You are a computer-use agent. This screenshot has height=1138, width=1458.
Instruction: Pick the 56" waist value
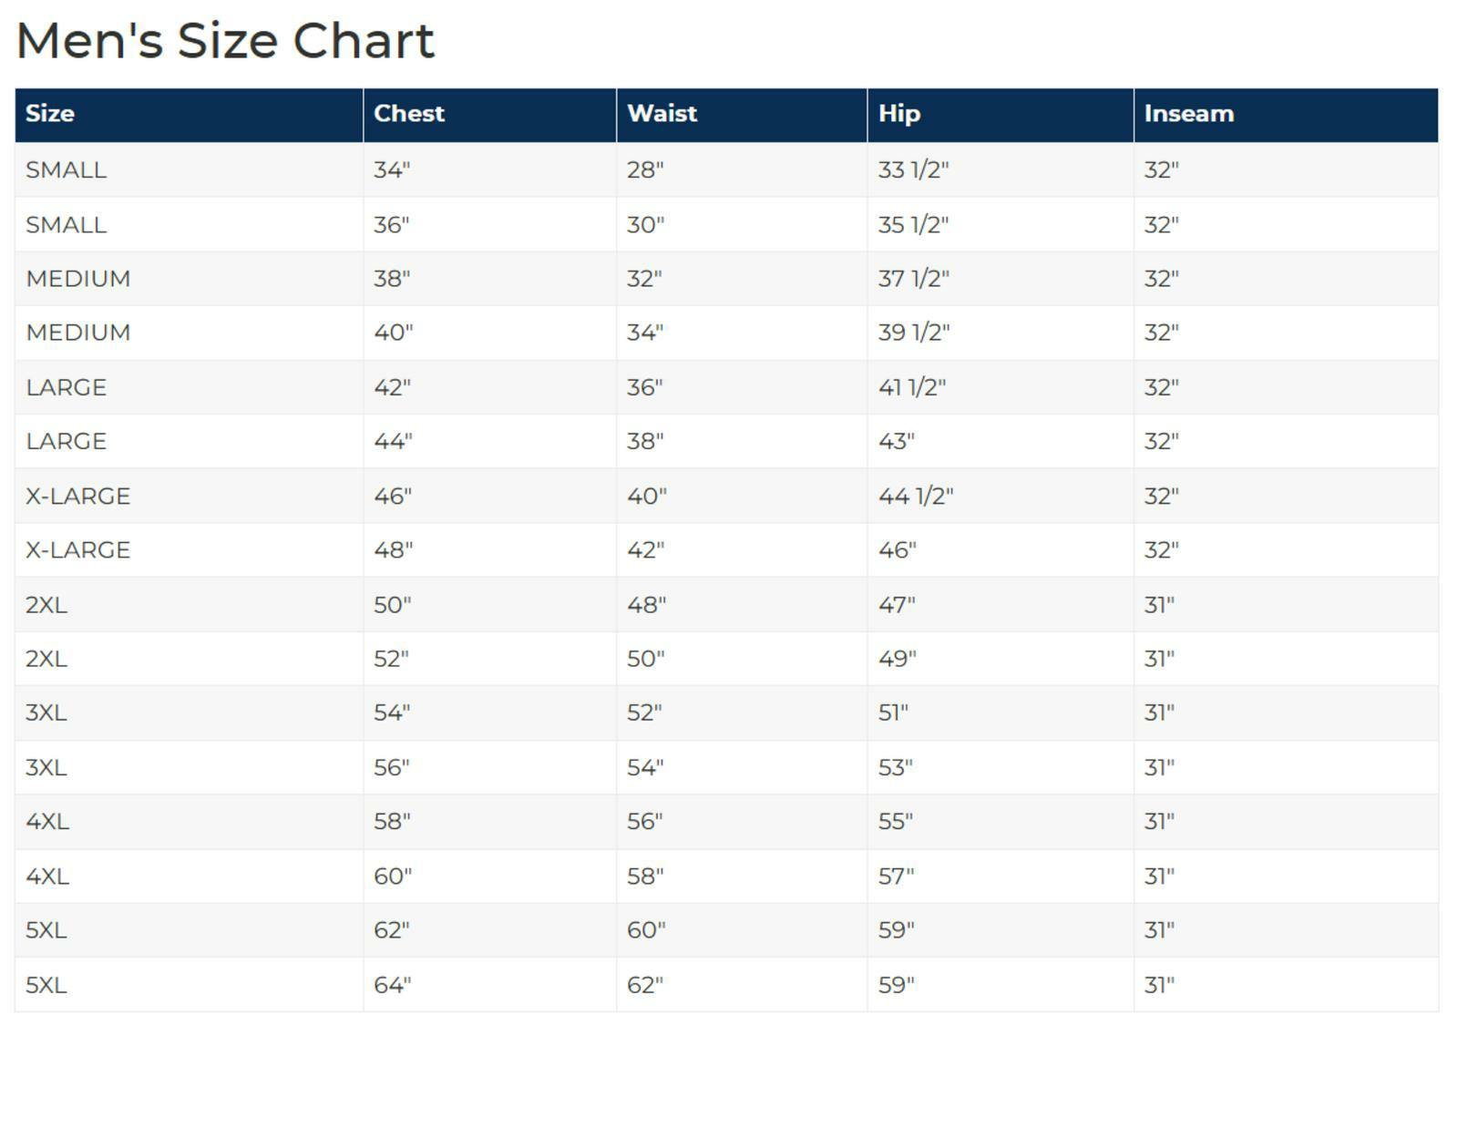click(x=645, y=822)
